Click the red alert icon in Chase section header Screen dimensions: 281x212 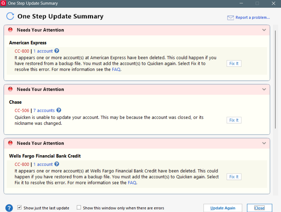pyautogui.click(x=10, y=89)
